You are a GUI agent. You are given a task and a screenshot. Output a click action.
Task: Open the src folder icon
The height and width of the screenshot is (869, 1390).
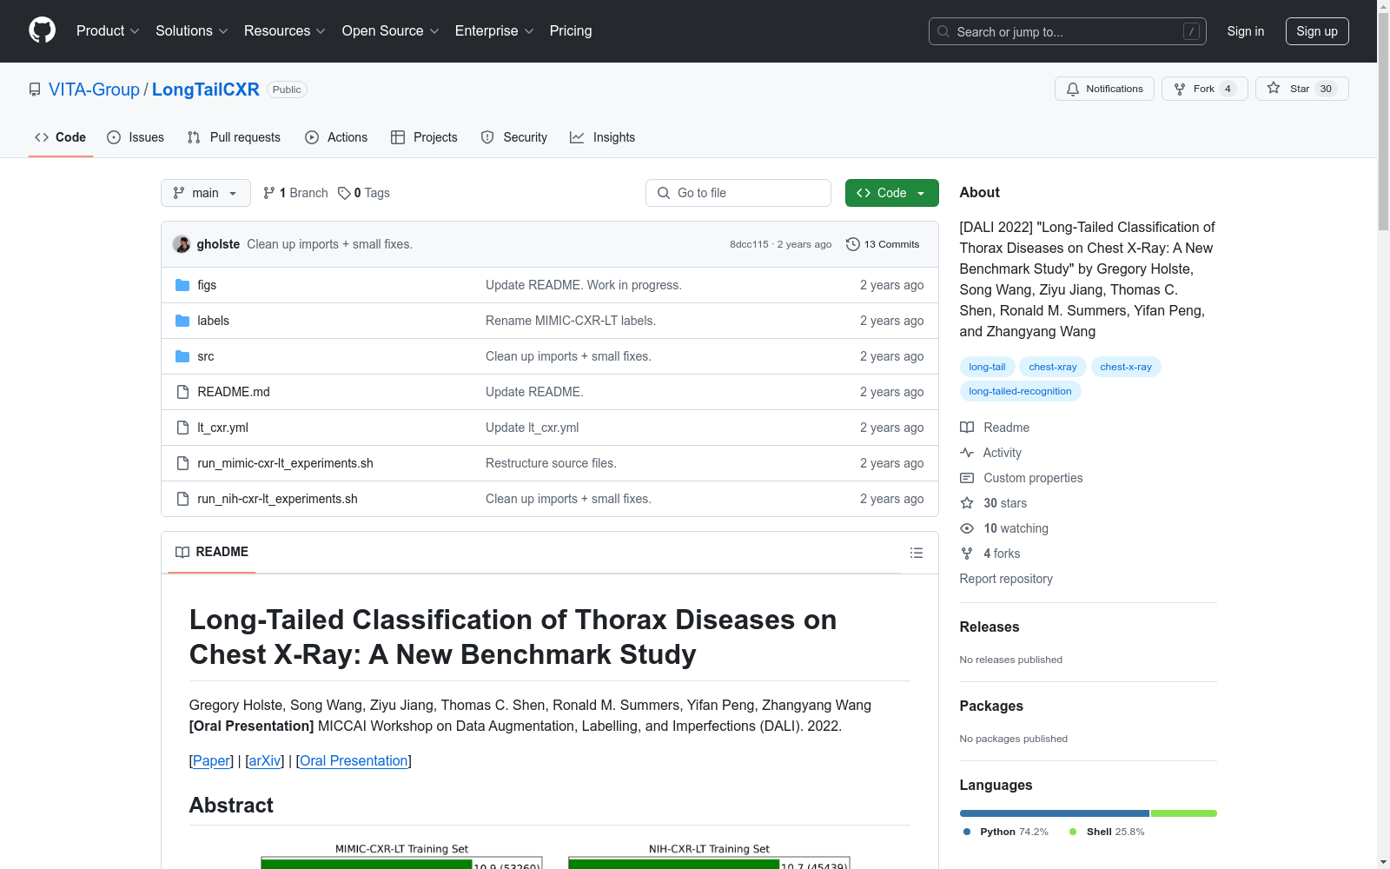coord(182,356)
